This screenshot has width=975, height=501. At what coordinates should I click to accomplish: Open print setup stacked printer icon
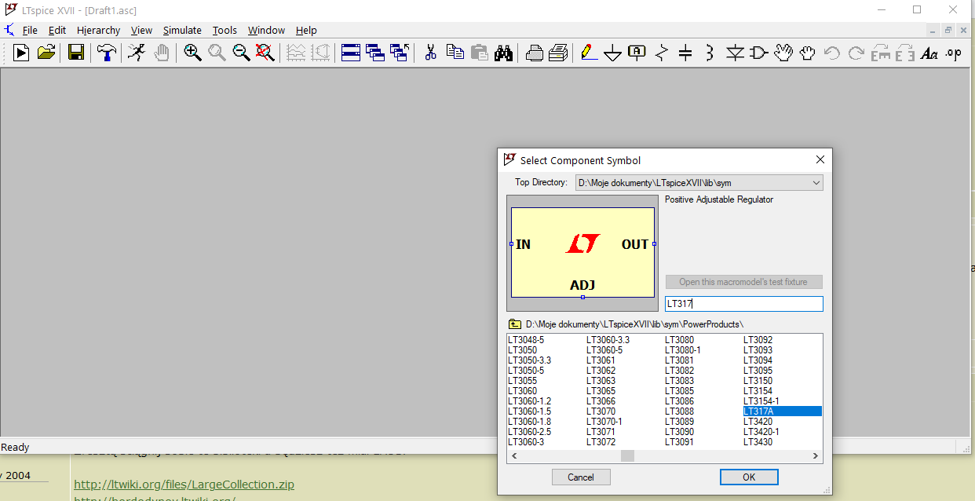[x=558, y=53]
